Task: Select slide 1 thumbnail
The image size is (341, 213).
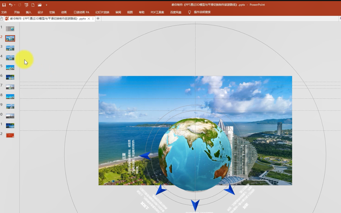Action: tap(10, 29)
